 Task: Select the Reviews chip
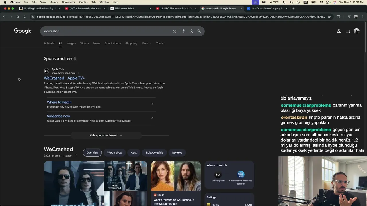click(177, 152)
